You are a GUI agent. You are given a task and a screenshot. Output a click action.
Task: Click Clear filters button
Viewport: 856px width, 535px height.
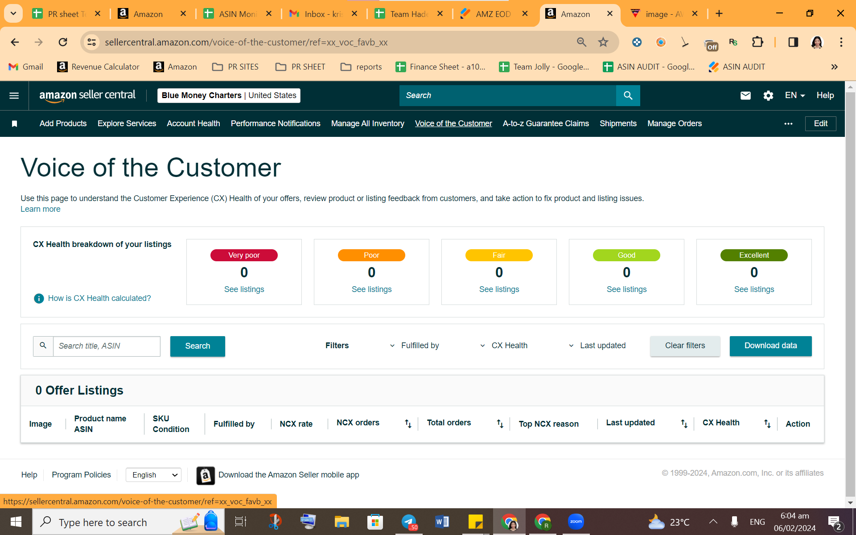coord(685,346)
